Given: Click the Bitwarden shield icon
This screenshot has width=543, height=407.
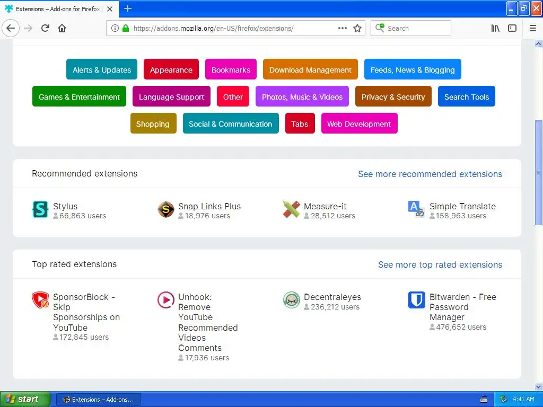Looking at the screenshot, I should pyautogui.click(x=416, y=300).
